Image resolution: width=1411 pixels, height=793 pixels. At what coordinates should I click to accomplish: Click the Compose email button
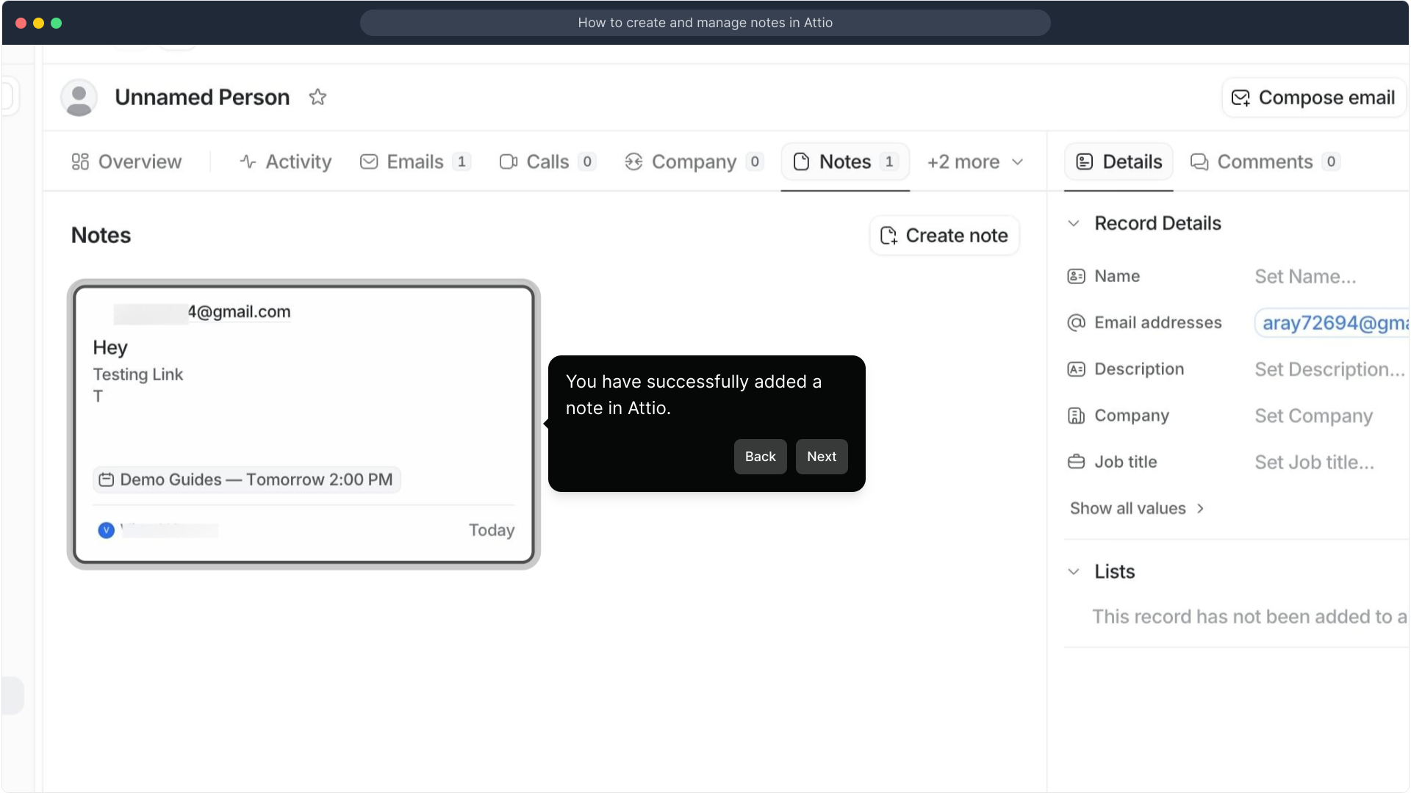pos(1313,98)
